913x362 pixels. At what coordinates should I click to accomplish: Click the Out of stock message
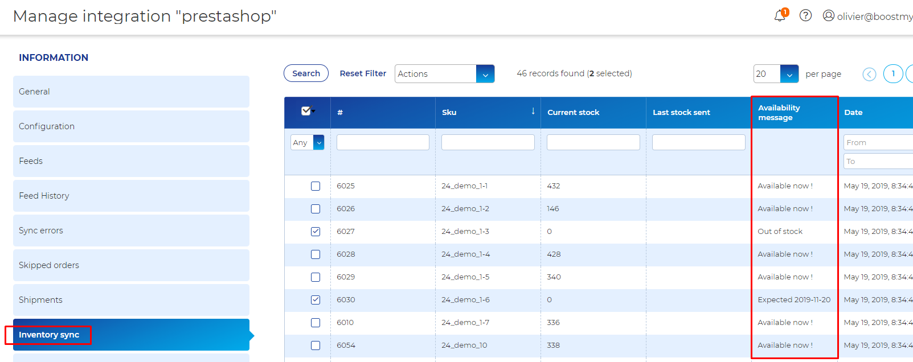(780, 232)
